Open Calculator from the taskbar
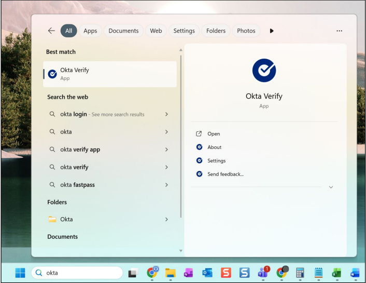 pos(300,273)
